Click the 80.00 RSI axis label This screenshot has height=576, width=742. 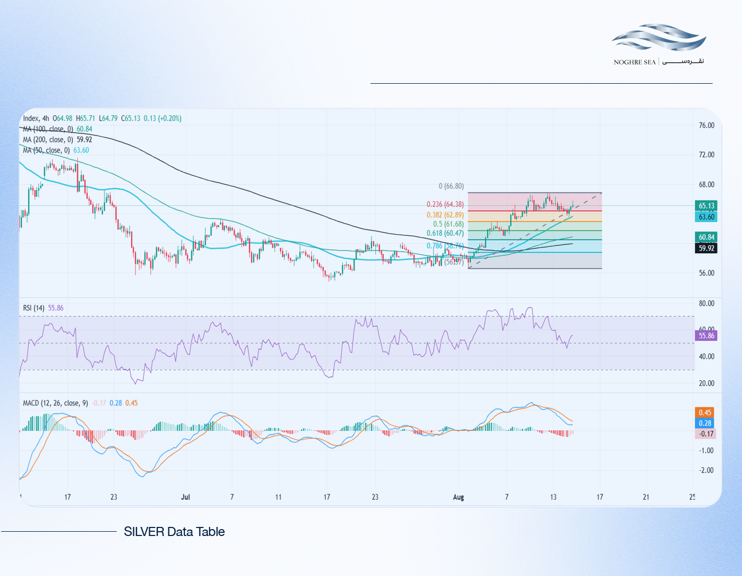[x=707, y=303]
